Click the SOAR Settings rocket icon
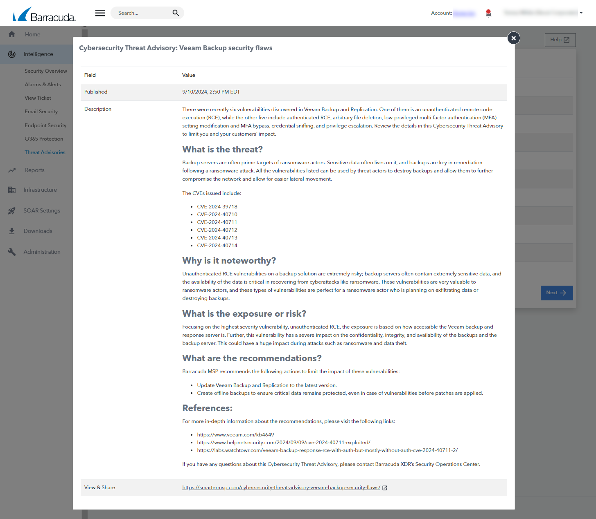The height and width of the screenshot is (519, 596). click(x=12, y=210)
